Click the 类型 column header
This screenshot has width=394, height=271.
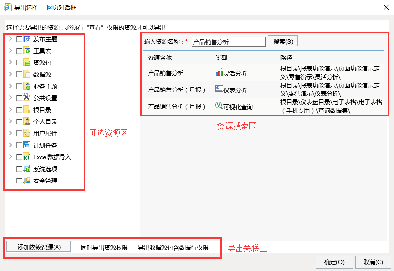[x=221, y=58]
